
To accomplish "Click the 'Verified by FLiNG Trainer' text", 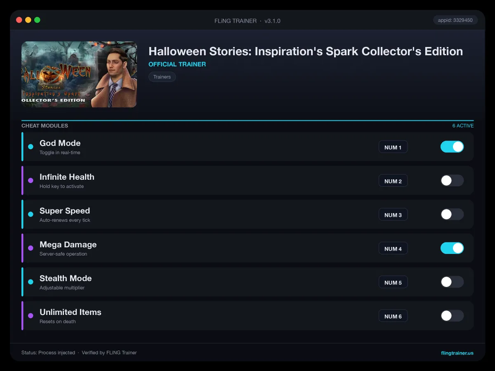I will point(109,353).
